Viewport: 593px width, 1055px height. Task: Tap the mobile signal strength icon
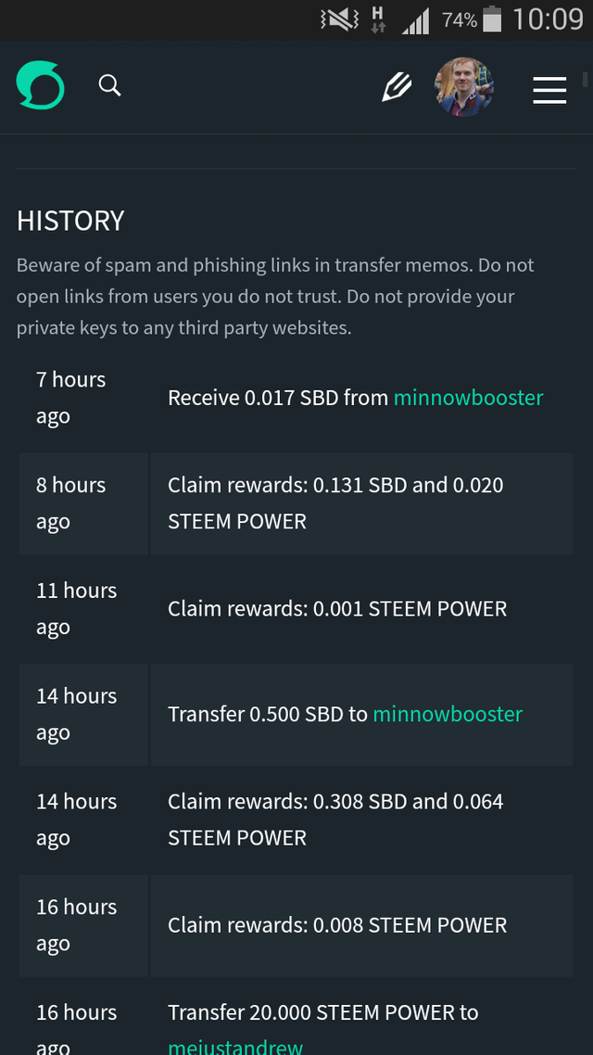click(415, 20)
